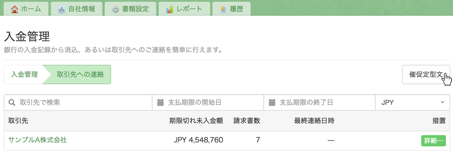Click the 期限切れ未入金額 column header

click(196, 121)
